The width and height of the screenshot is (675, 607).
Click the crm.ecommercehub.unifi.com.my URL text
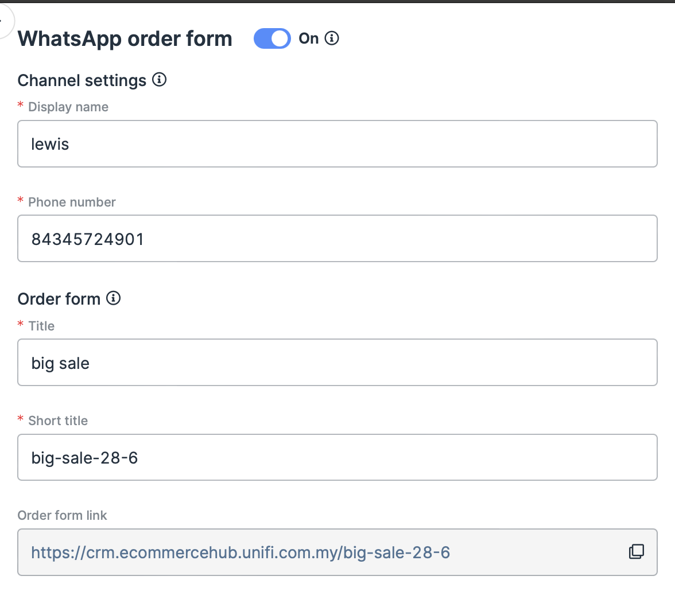click(x=240, y=552)
